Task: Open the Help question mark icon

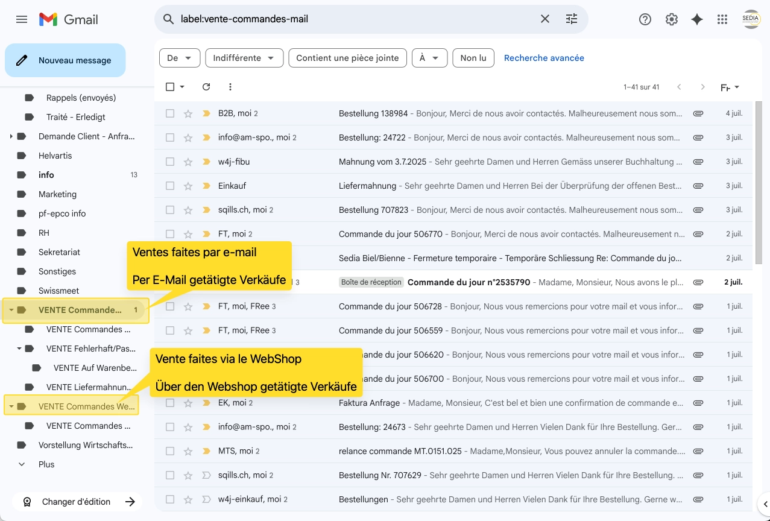Action: point(645,19)
